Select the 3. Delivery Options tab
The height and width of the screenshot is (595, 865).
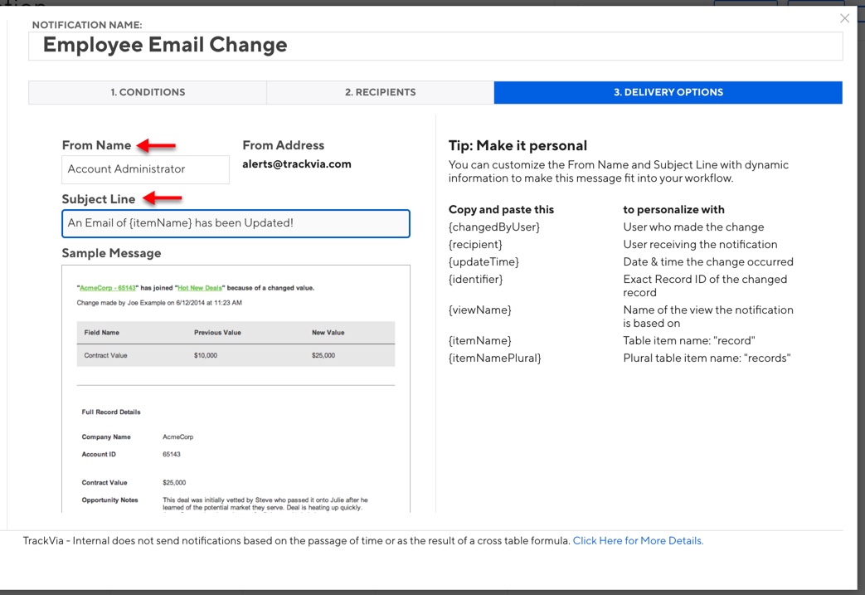point(667,92)
